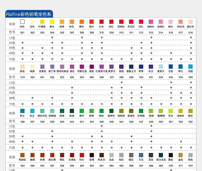Viewport: 202px width, 171px height.
Task: Select the sky blue 天兰 swatch
Action: click(x=32, y=111)
